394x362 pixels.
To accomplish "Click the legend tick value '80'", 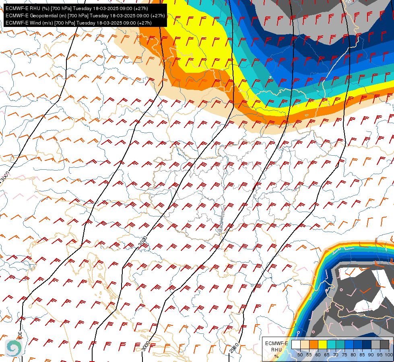I will 353,355.
